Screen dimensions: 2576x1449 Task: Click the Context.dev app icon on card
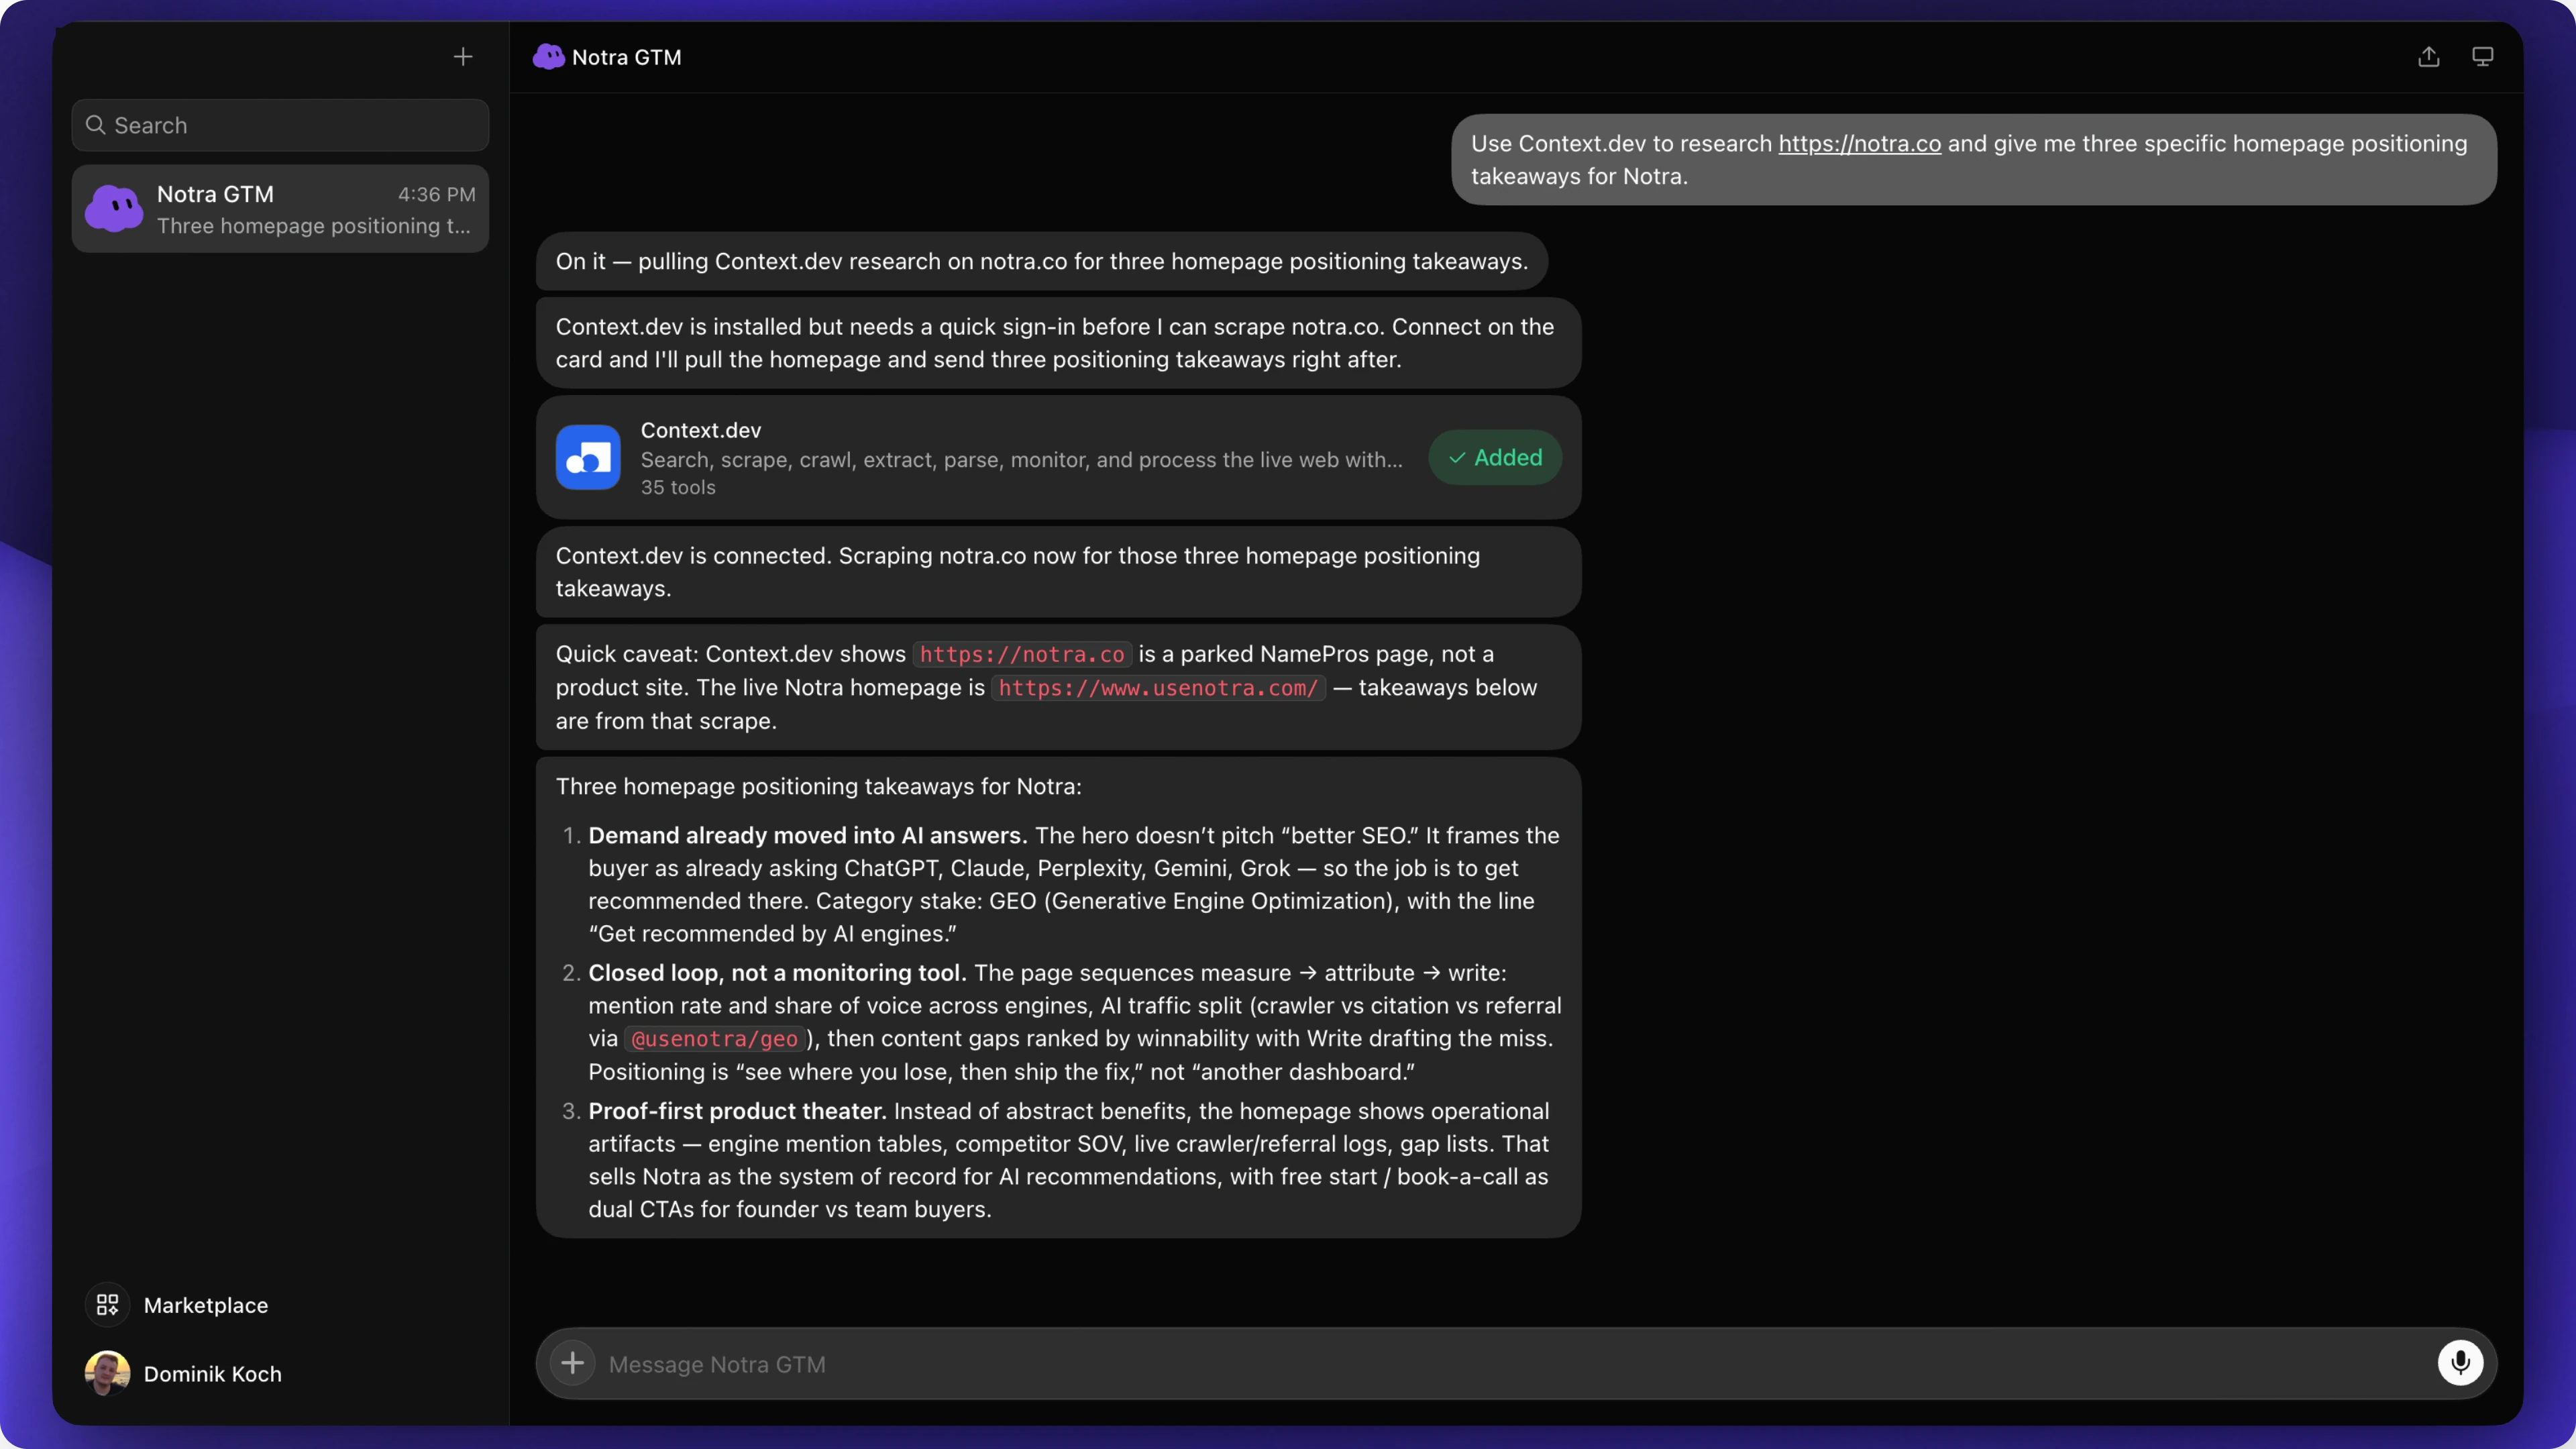click(x=588, y=457)
